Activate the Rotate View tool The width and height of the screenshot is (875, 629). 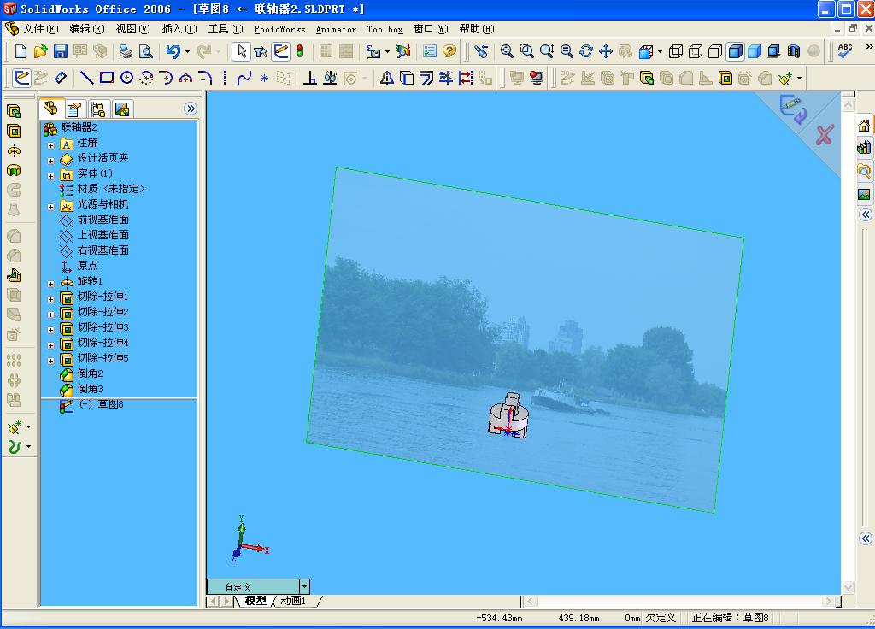(x=586, y=51)
